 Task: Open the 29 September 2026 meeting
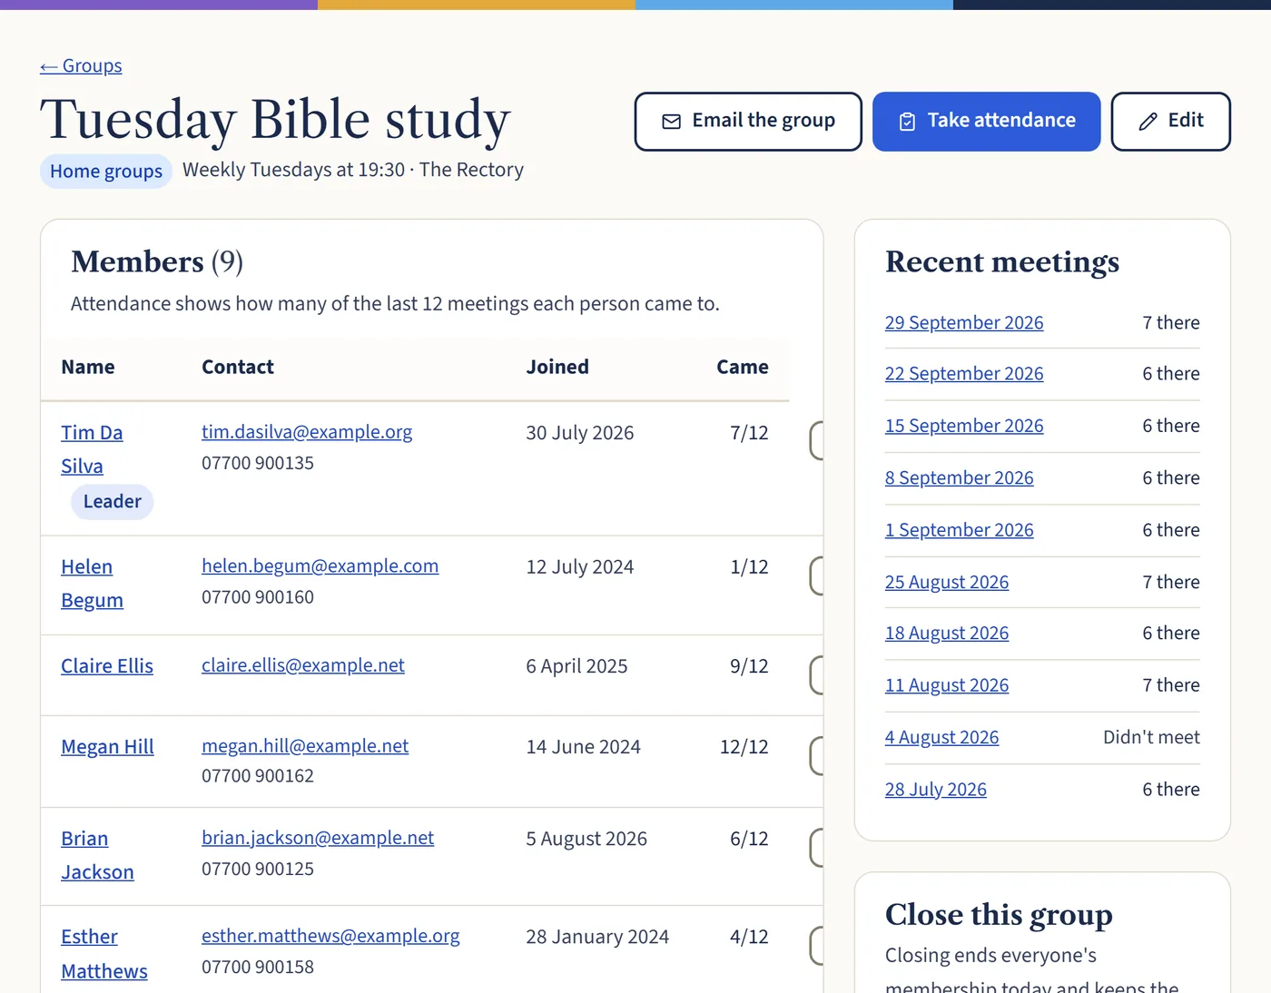click(x=964, y=323)
